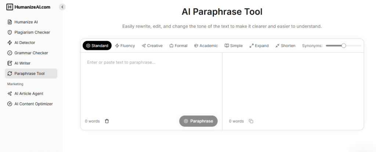
Task: Open Grammar Checker checkmark icon
Action: pyautogui.click(x=10, y=53)
